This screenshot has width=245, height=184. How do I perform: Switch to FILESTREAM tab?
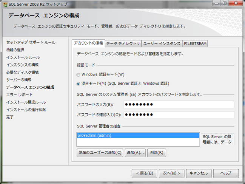[x=195, y=43]
